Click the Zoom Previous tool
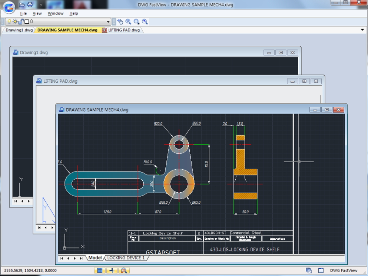This screenshot has width=368, height=276. [x=145, y=21]
